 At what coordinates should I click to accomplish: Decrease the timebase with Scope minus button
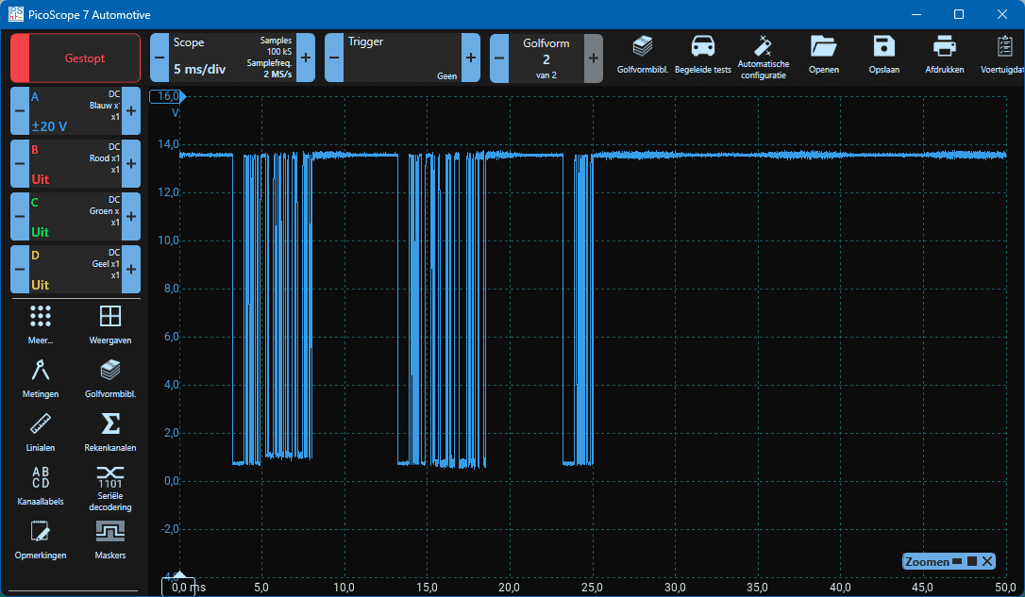pos(160,58)
